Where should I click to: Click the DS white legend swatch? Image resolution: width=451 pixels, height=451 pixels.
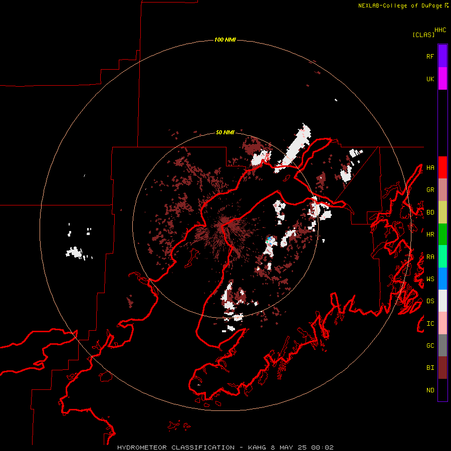(442, 301)
